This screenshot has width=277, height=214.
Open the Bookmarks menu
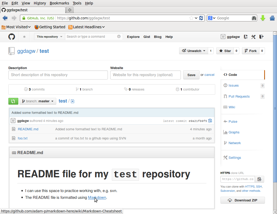[x=59, y=3]
